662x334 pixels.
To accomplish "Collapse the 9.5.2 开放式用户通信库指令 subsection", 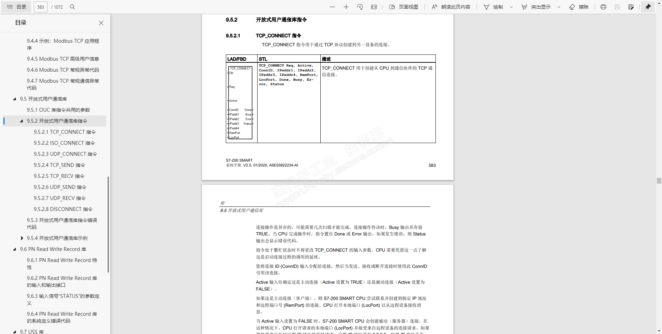I will [21, 121].
